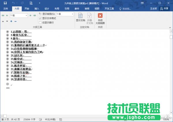The width and height of the screenshot is (173, 122).
Task: Demote to body text double-right-arrow icon
Action: (x=34, y=15)
